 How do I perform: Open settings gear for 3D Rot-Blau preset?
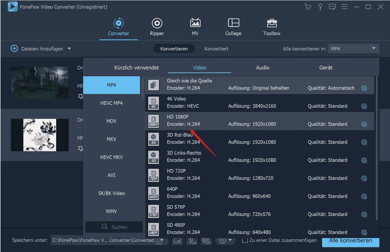364,142
